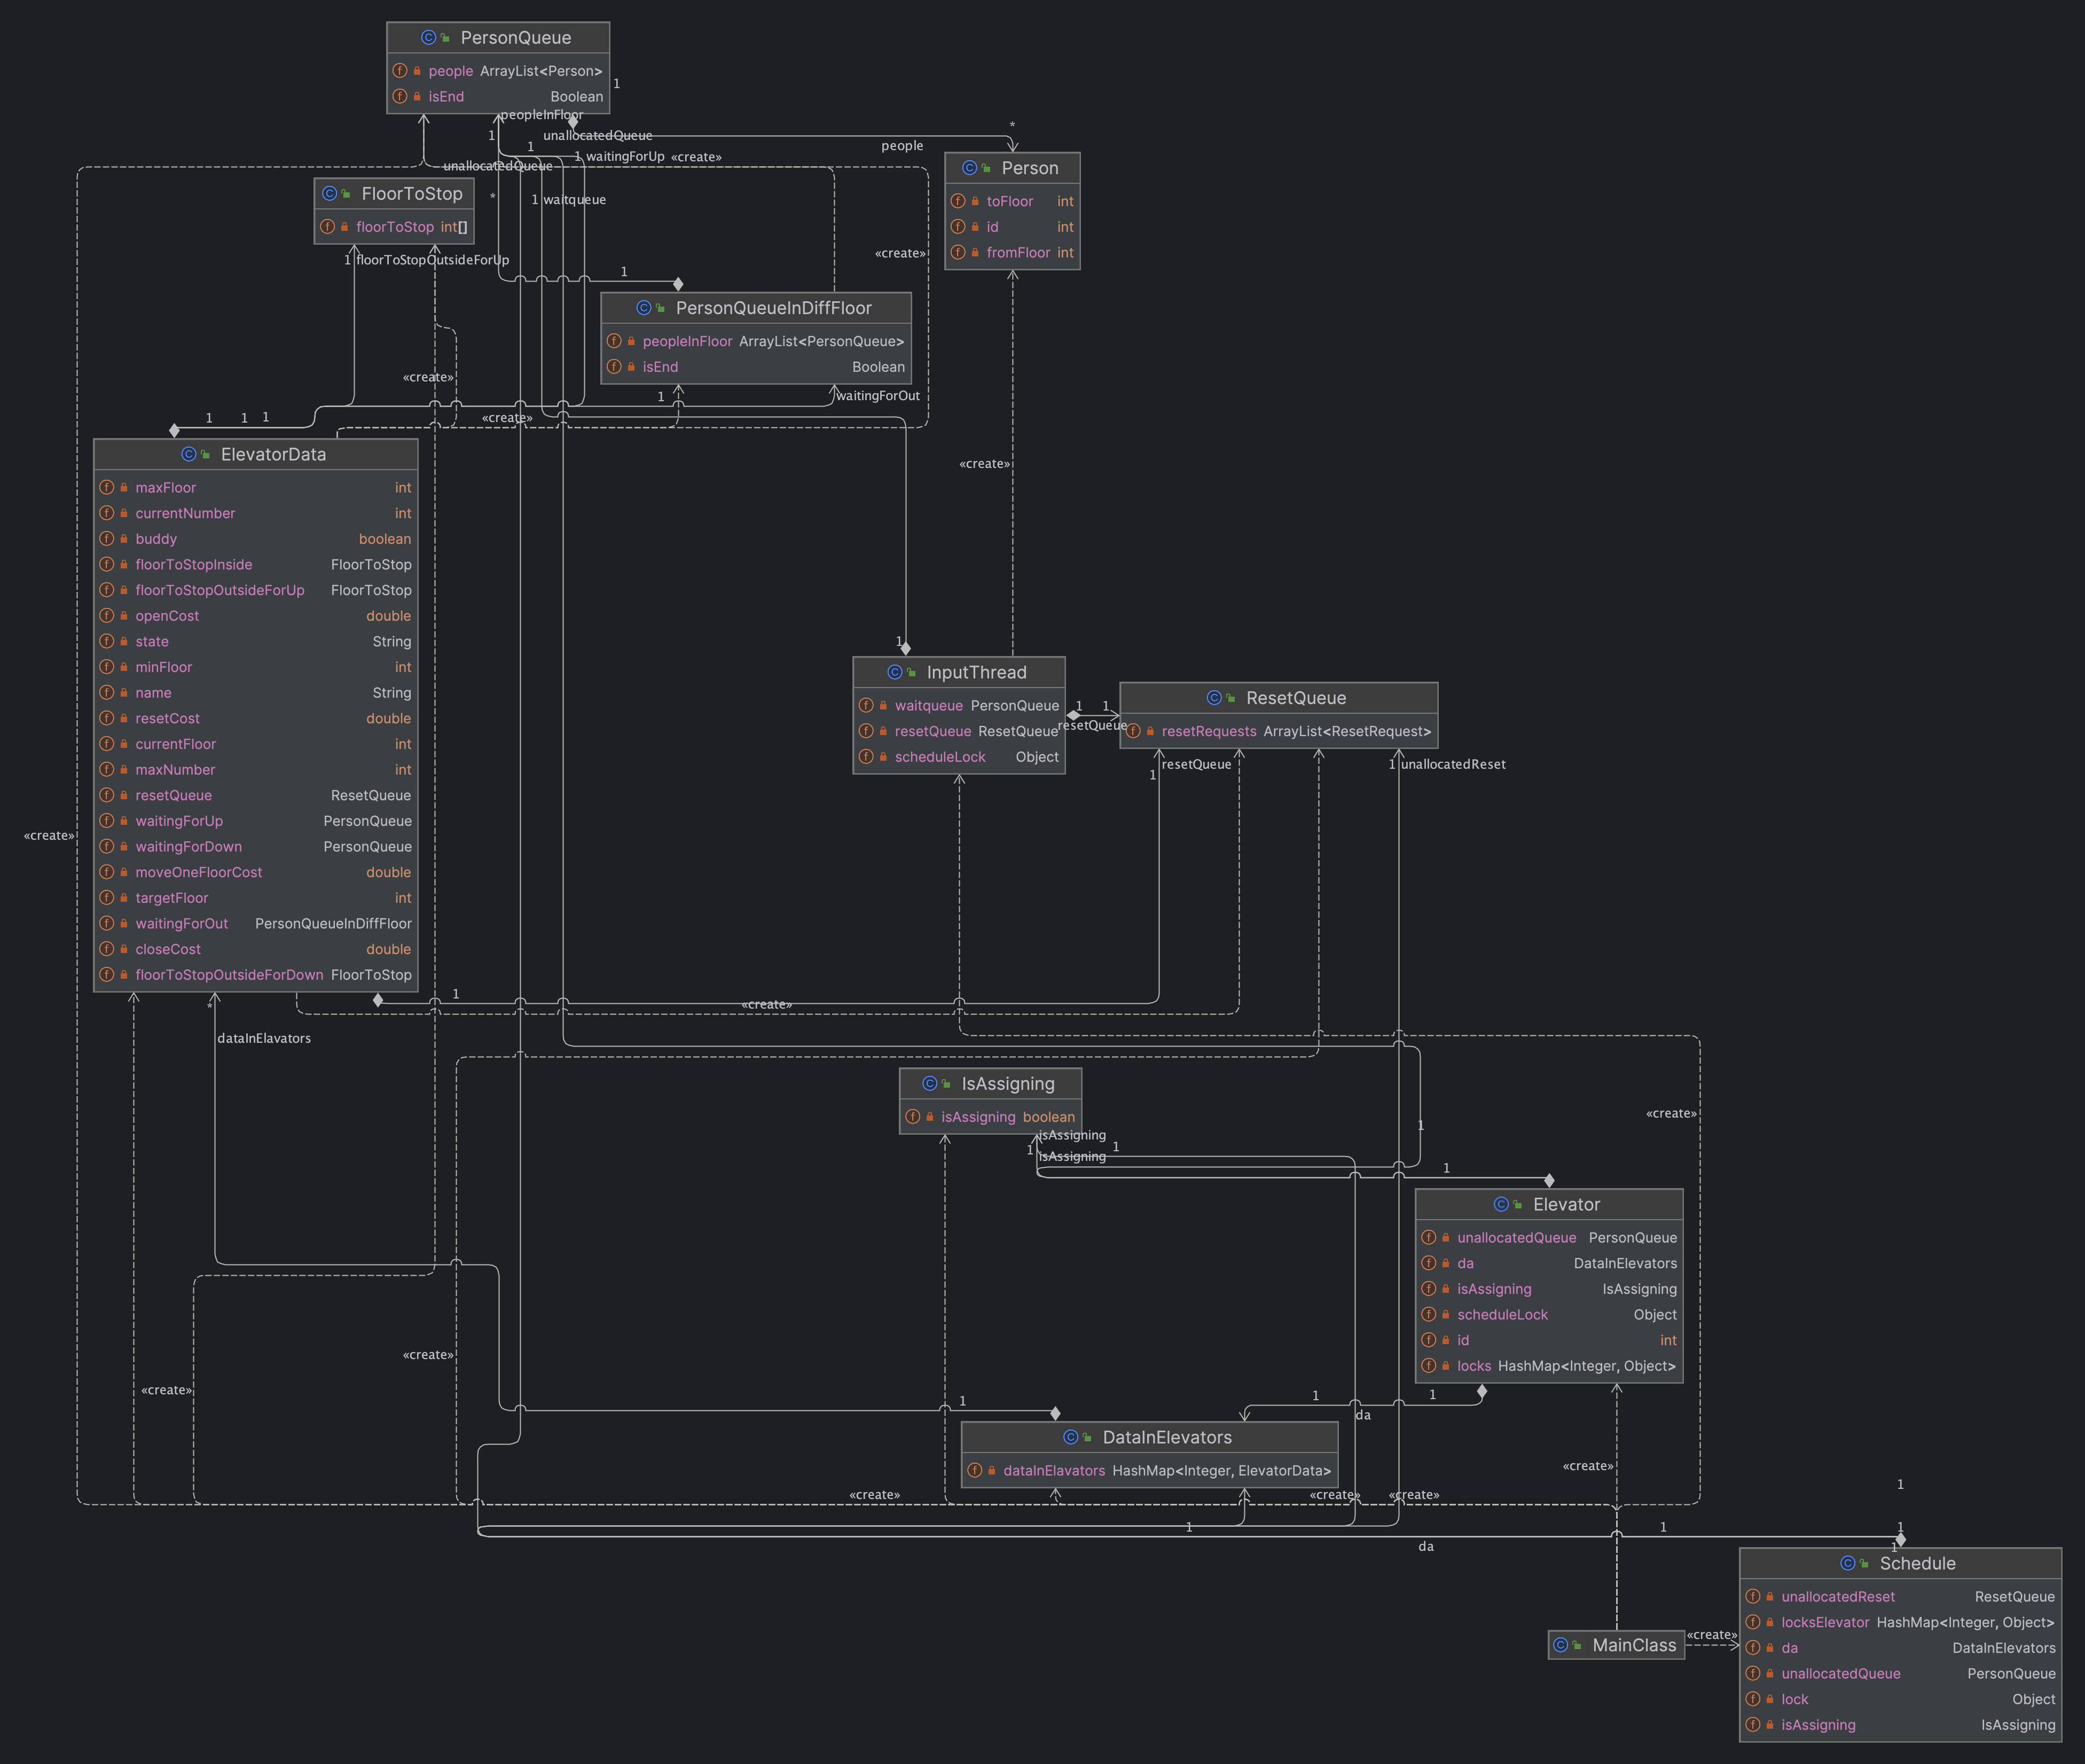Click the isEnd field in PersonQueue

pyautogui.click(x=498, y=97)
